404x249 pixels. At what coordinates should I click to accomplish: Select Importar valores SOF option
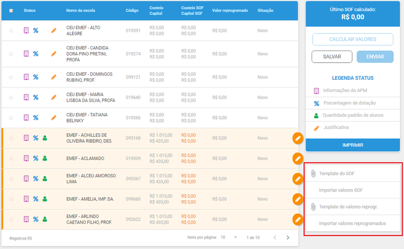(x=352, y=190)
